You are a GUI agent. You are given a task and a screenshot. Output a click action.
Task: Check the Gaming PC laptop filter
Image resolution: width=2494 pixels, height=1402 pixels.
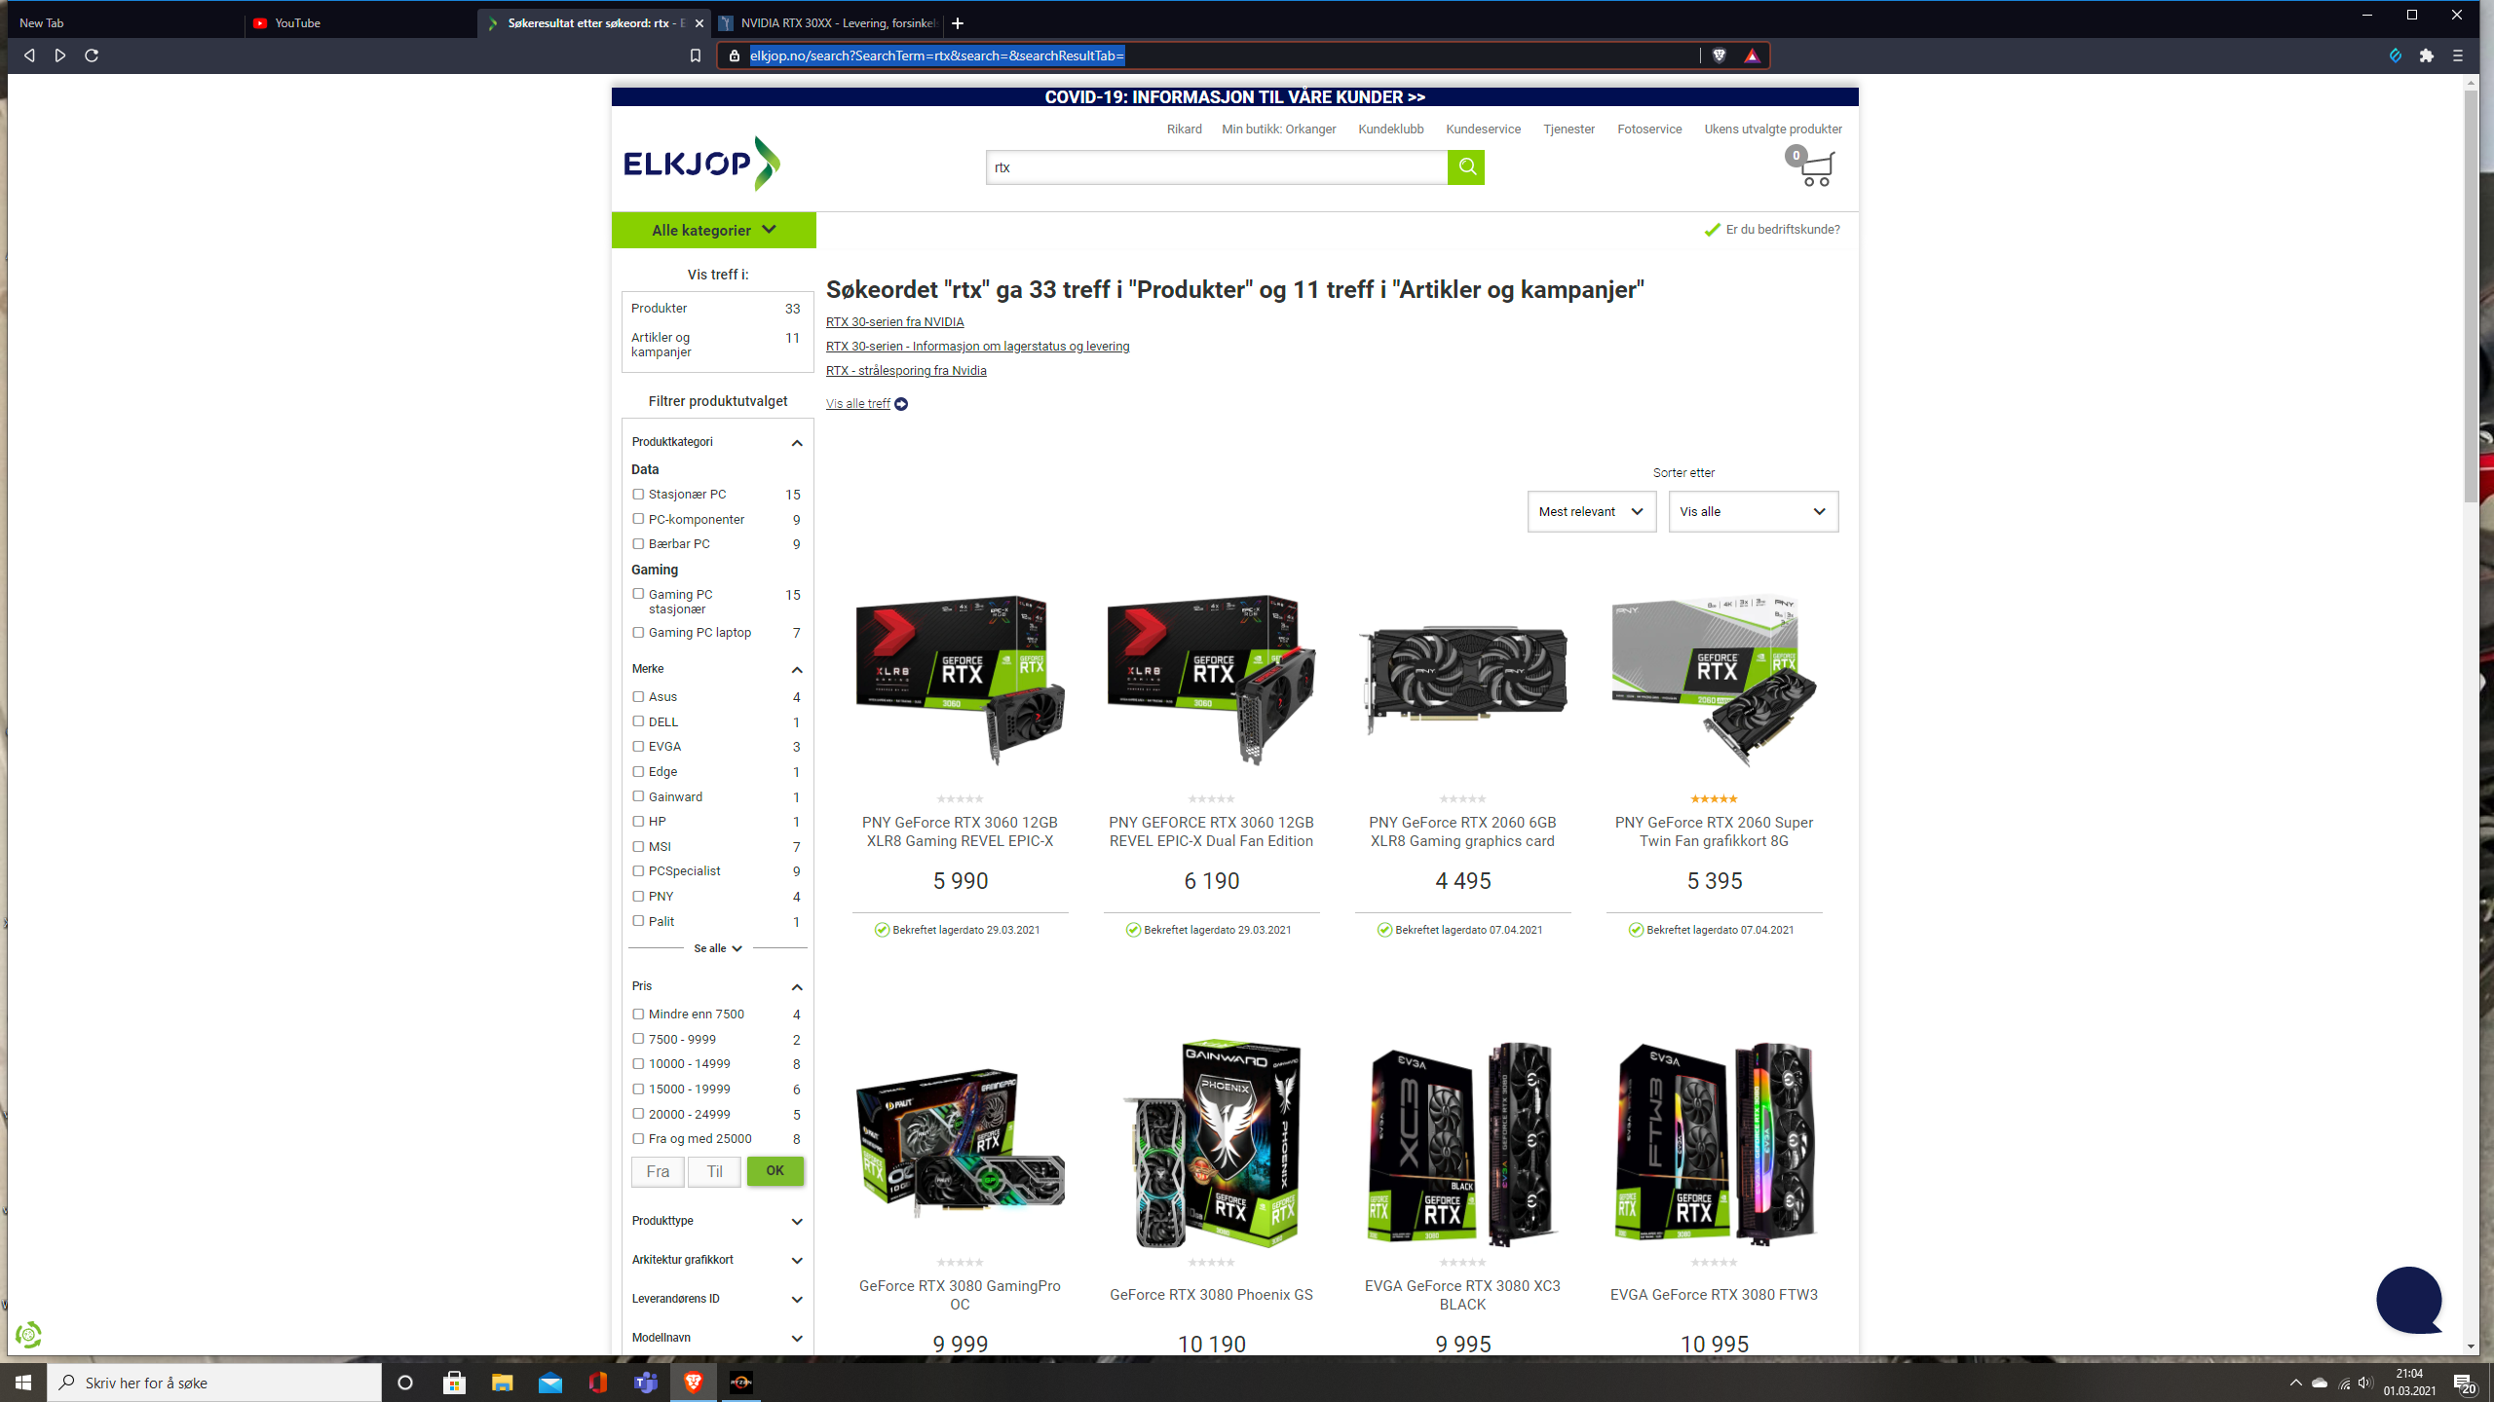tap(638, 633)
